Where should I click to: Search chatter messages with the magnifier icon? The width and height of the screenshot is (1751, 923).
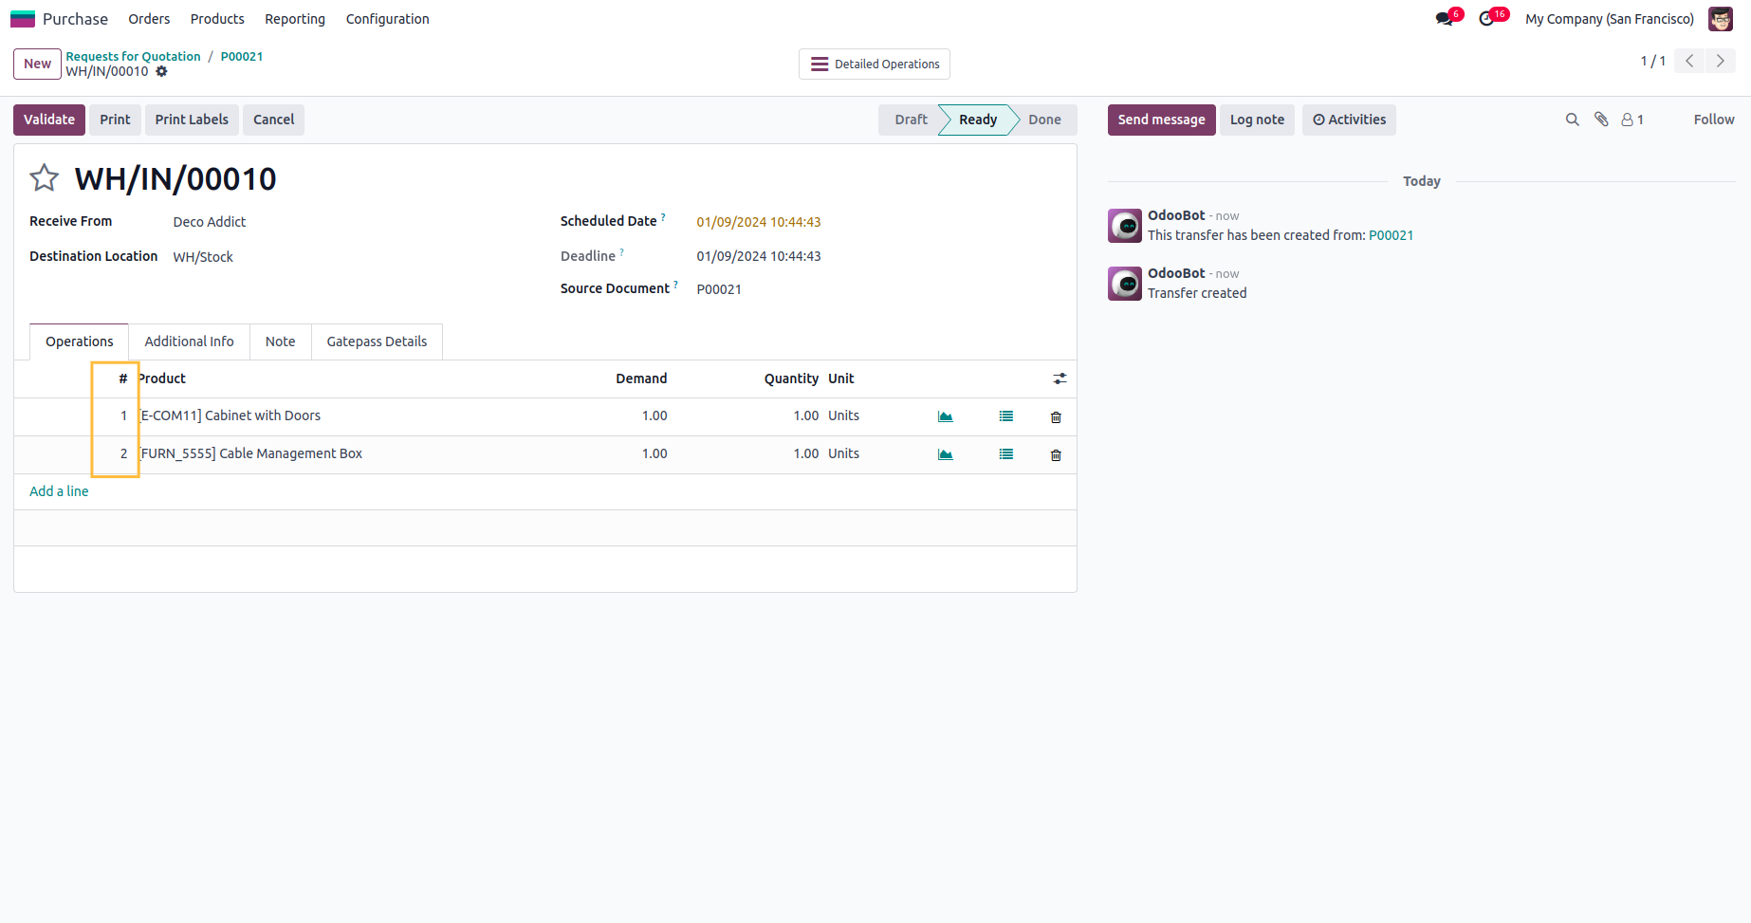pyautogui.click(x=1572, y=120)
